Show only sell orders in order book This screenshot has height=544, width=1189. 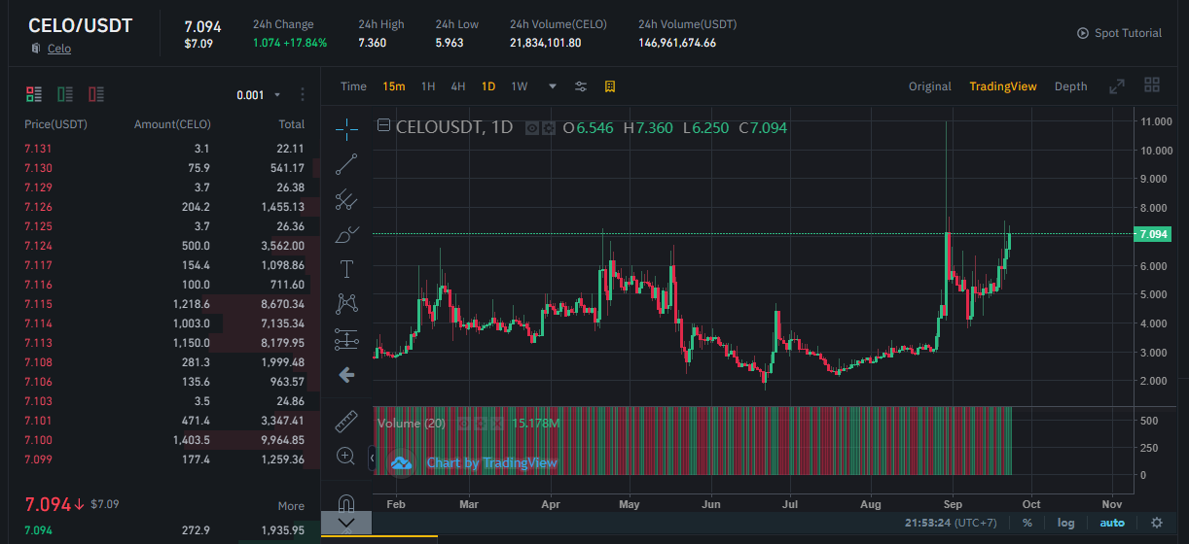pos(96,94)
